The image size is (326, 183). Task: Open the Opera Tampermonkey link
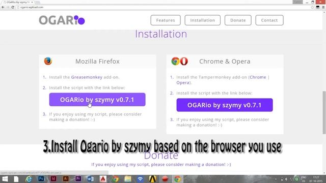pyautogui.click(x=183, y=82)
